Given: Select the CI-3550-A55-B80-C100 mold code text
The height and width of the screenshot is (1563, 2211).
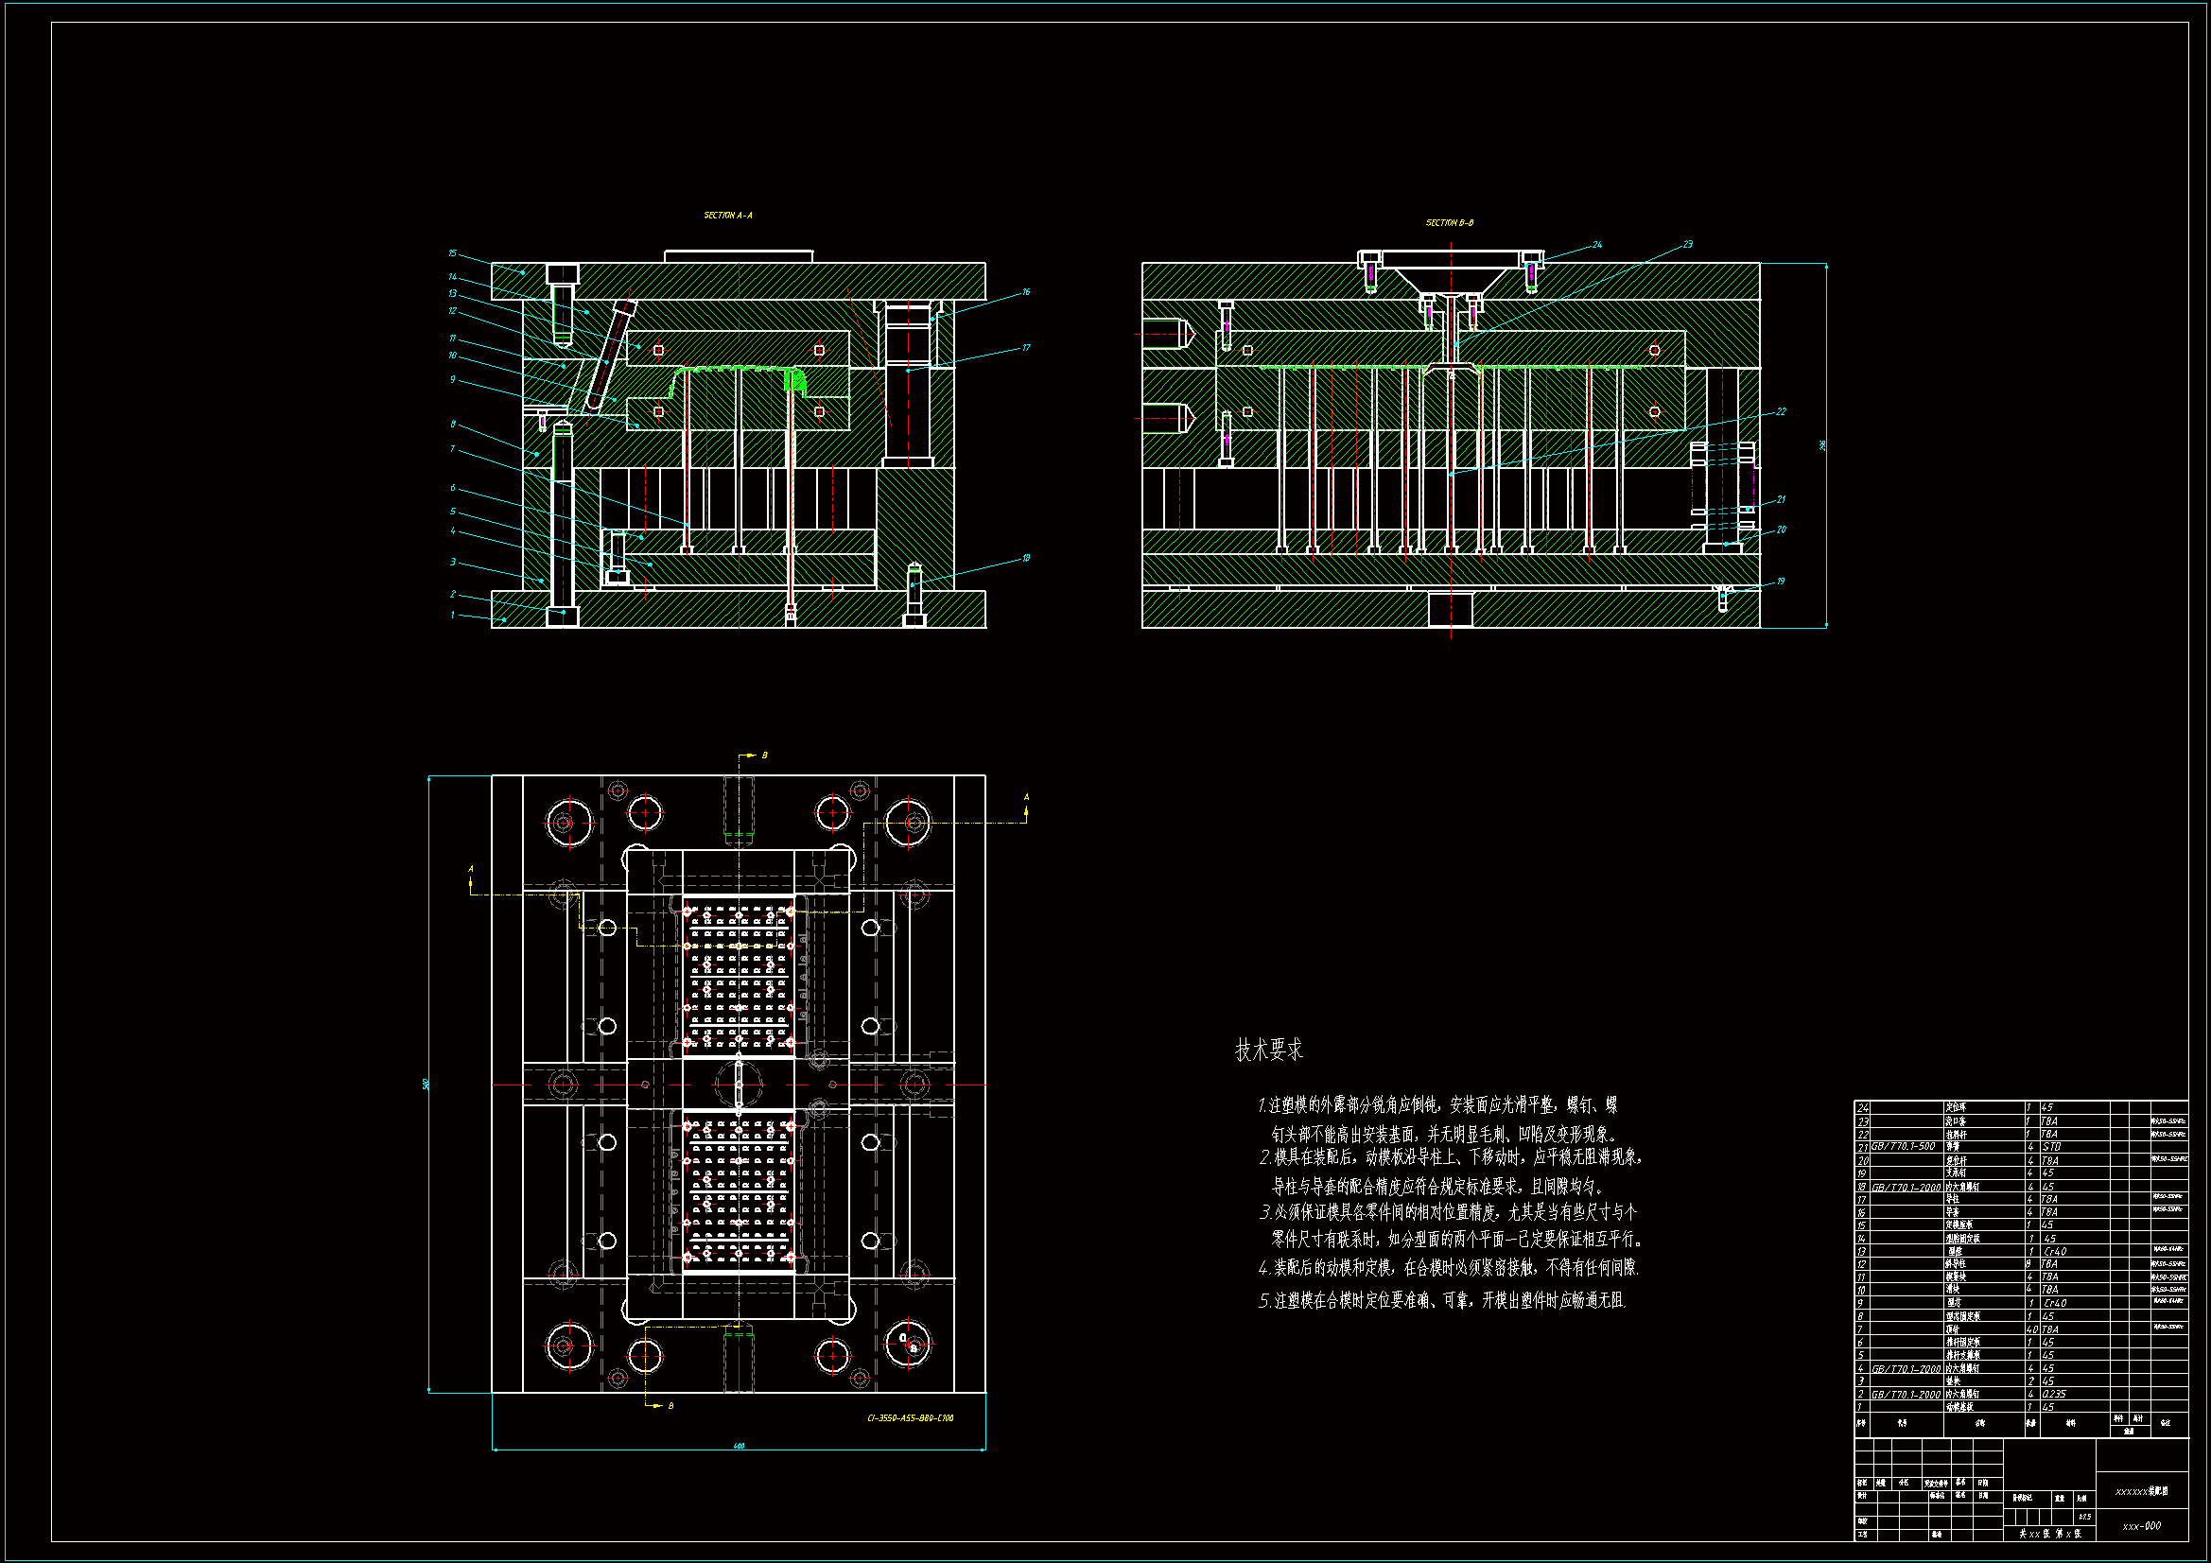Looking at the screenshot, I should [x=910, y=1417].
